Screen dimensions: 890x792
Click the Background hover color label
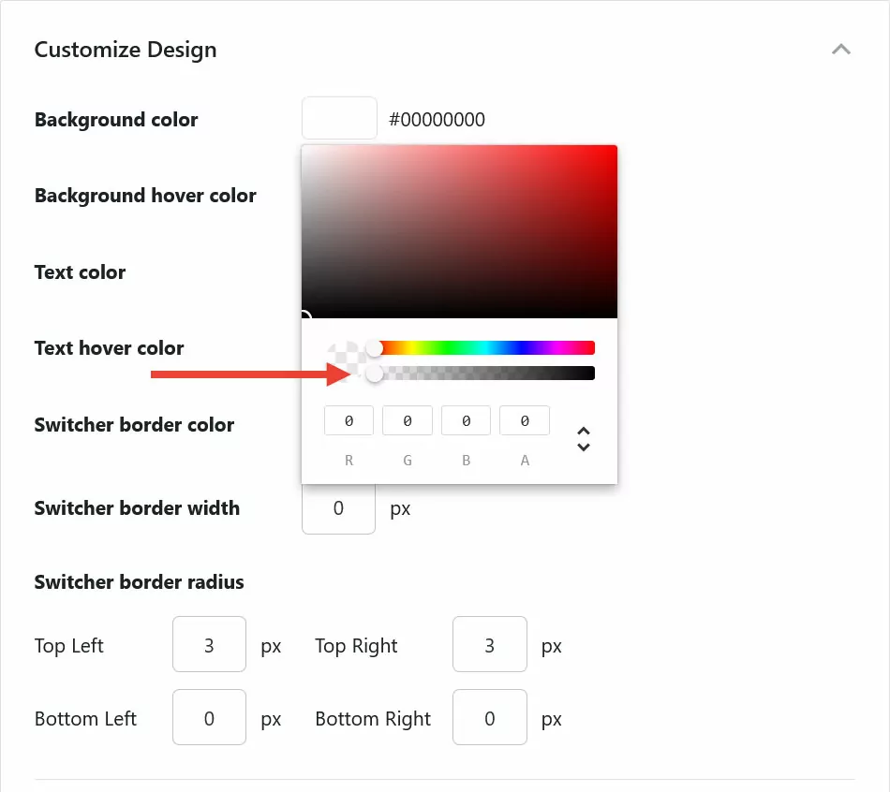click(x=144, y=195)
